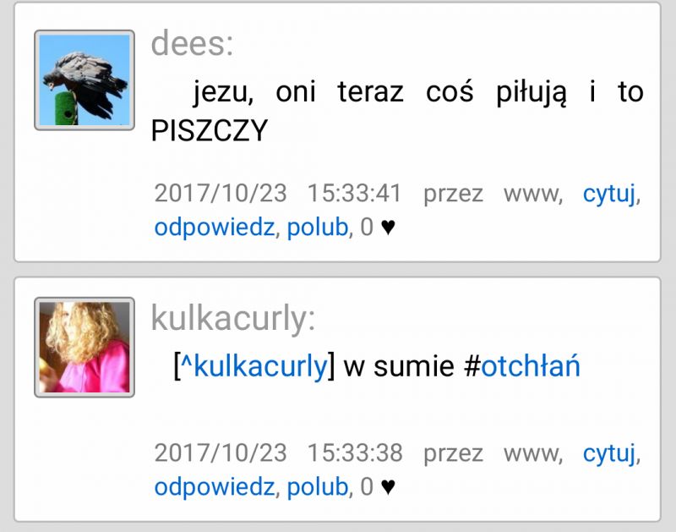Click 'odpowiedz' under dees's post
The width and height of the screenshot is (676, 532).
point(215,228)
